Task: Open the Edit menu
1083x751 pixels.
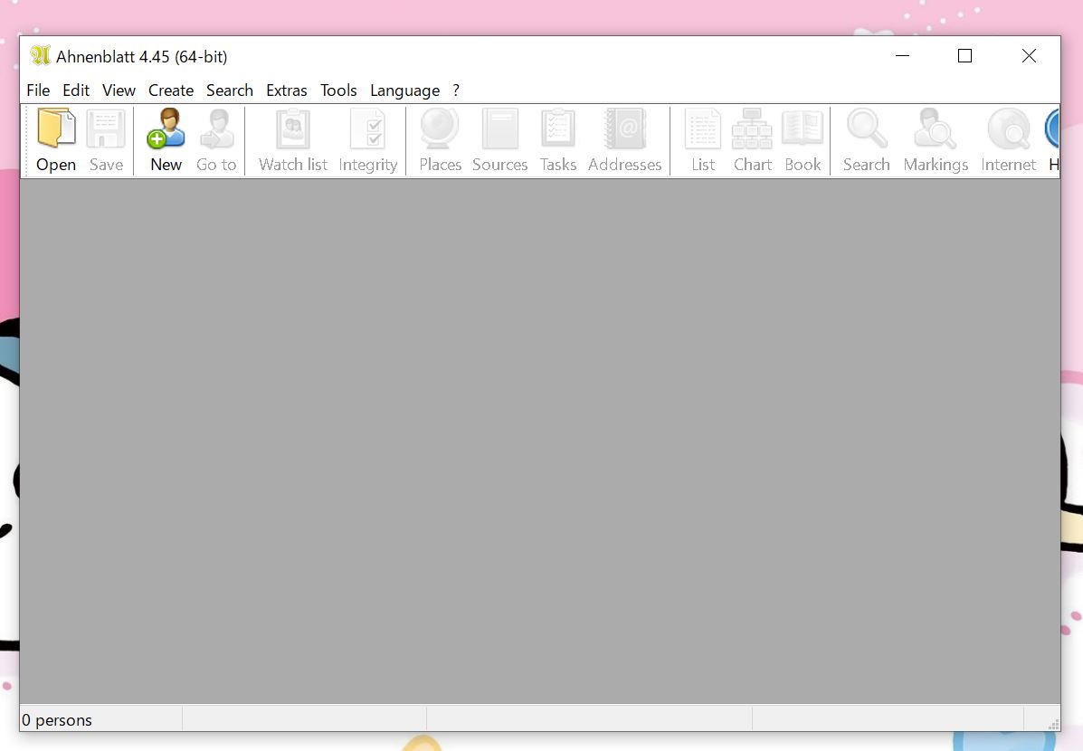Action: (x=76, y=90)
